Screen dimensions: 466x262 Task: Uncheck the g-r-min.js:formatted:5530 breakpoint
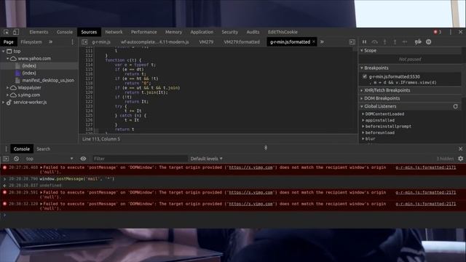[365, 76]
